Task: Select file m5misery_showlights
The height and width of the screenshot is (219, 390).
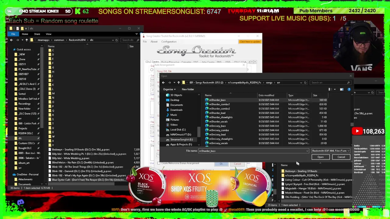Action: pyautogui.click(x=221, y=139)
